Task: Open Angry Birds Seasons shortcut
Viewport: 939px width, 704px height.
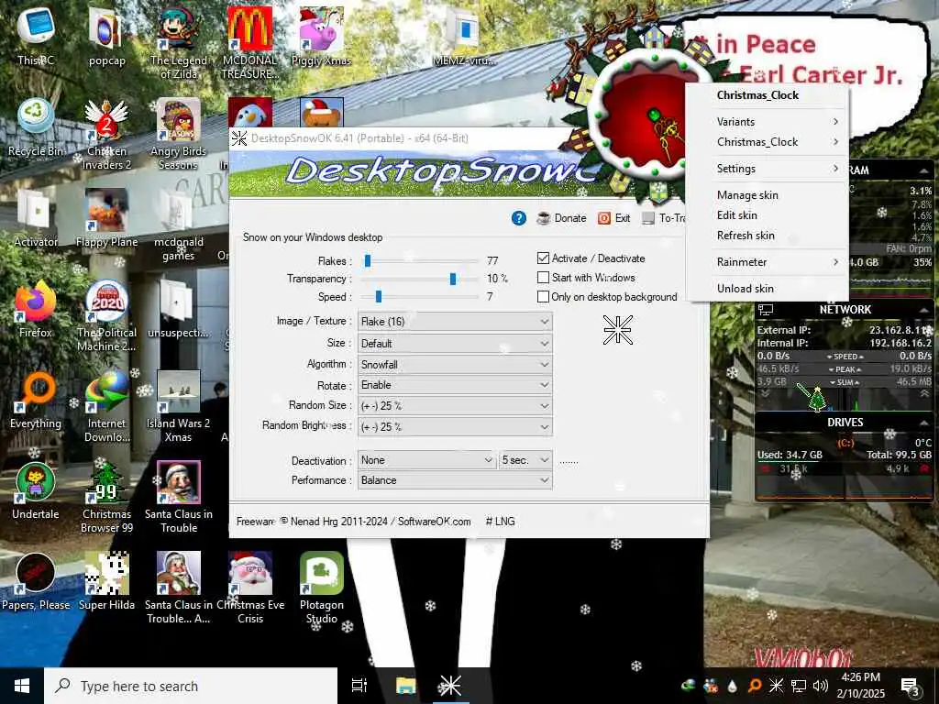Action: (179, 134)
